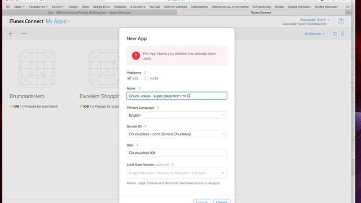Open bookmarks sidebar grid icon in Safari
361x203 pixels.
[8, 7]
